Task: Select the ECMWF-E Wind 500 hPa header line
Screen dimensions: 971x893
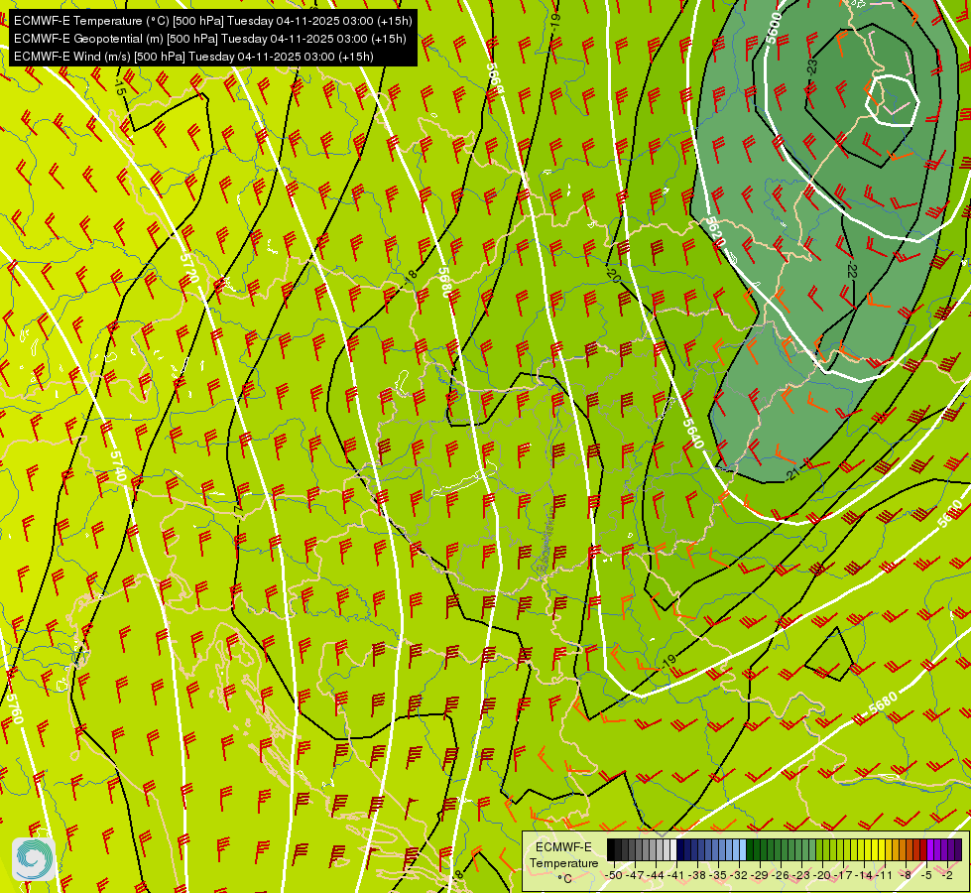Action: (x=193, y=57)
